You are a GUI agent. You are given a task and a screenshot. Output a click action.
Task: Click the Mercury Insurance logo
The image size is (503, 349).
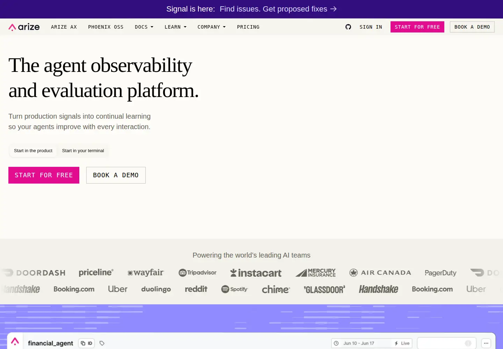pyautogui.click(x=315, y=273)
